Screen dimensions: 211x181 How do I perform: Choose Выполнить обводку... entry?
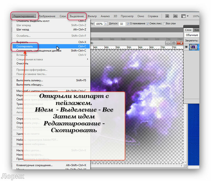pos(51,85)
